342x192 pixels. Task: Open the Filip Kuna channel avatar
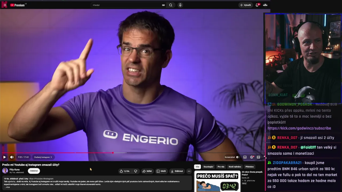pos(5,171)
